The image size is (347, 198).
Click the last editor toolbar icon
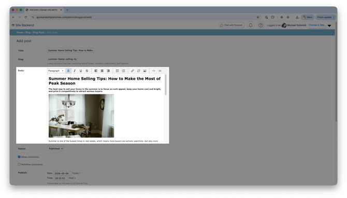[x=160, y=71]
